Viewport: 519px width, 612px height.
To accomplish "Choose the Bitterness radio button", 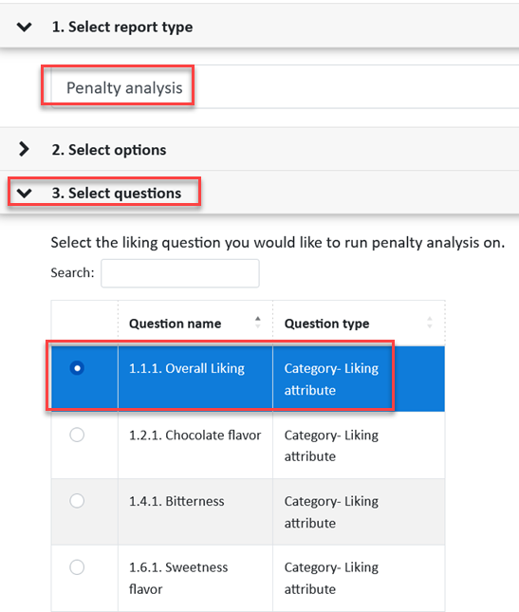I will click(77, 500).
